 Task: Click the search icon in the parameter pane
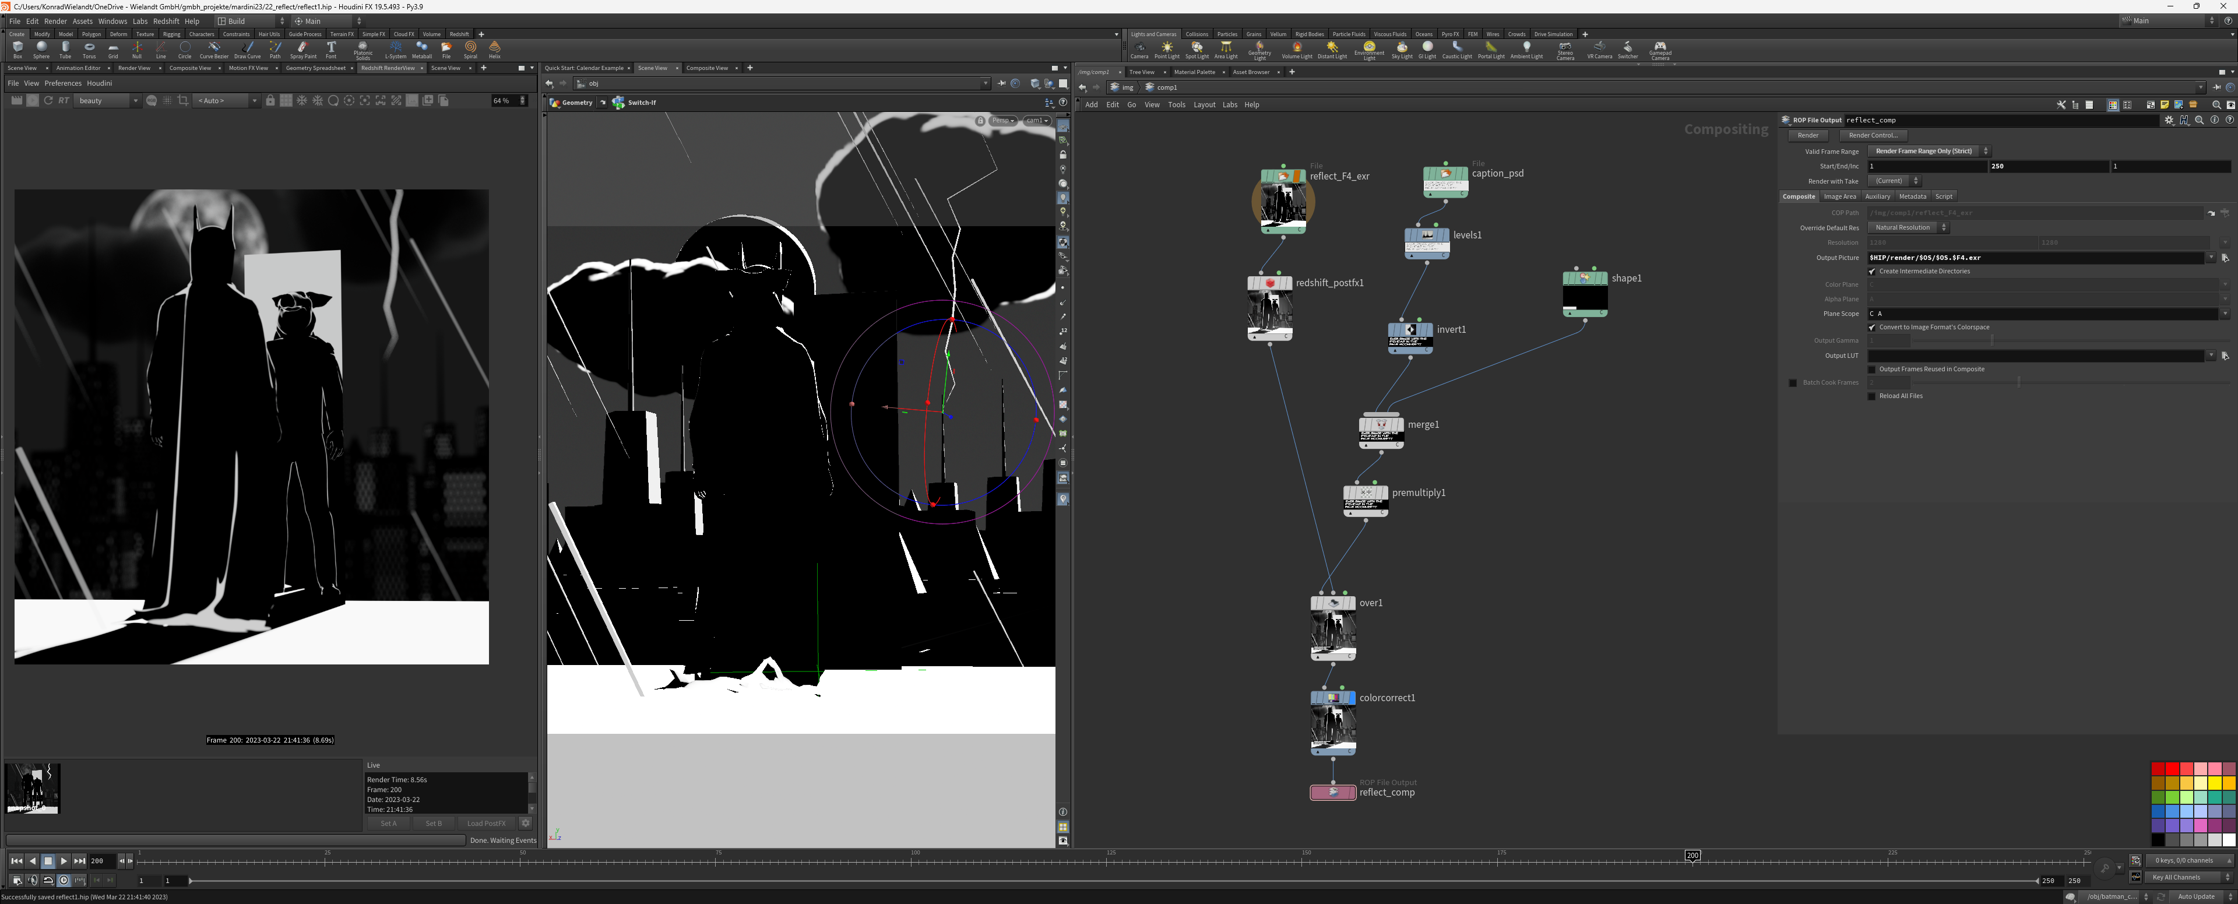pyautogui.click(x=2199, y=120)
